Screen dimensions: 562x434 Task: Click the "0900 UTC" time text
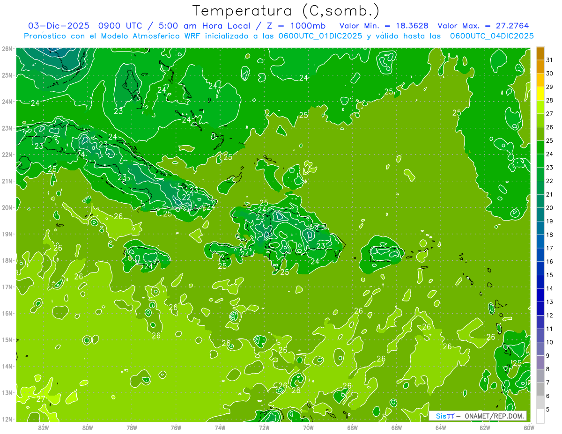tap(120, 26)
